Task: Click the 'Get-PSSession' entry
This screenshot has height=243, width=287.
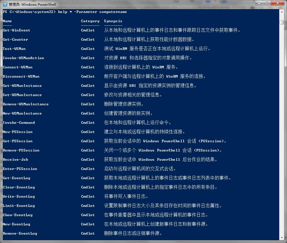Action: [18, 141]
